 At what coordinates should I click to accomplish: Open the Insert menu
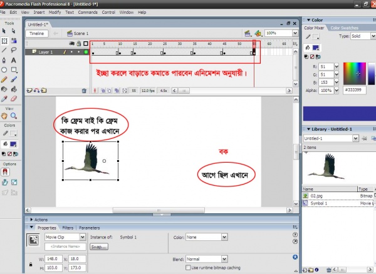pyautogui.click(x=39, y=13)
